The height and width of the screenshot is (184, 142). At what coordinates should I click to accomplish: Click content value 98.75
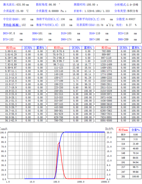(135, 167)
